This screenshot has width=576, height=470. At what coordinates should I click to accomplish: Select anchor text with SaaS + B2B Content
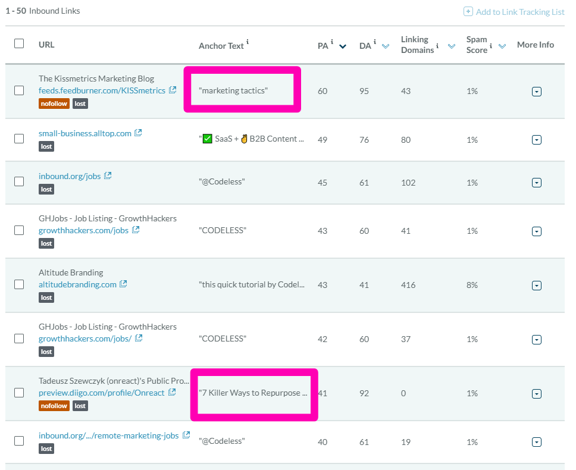coord(251,139)
